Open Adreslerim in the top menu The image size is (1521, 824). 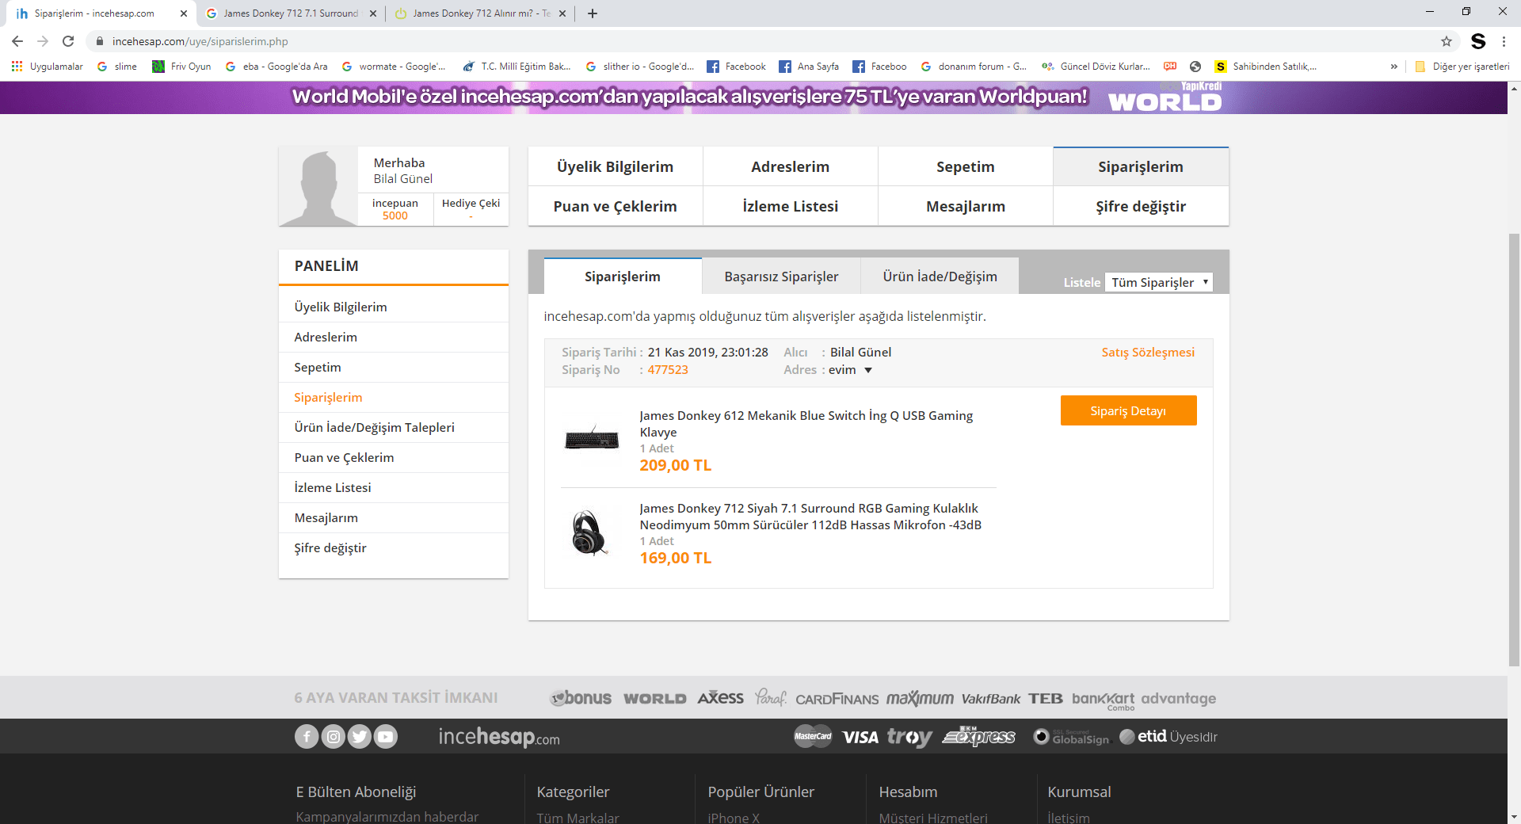(x=791, y=166)
